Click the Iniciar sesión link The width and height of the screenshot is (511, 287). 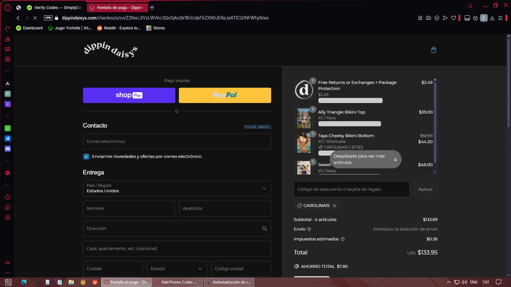point(257,126)
